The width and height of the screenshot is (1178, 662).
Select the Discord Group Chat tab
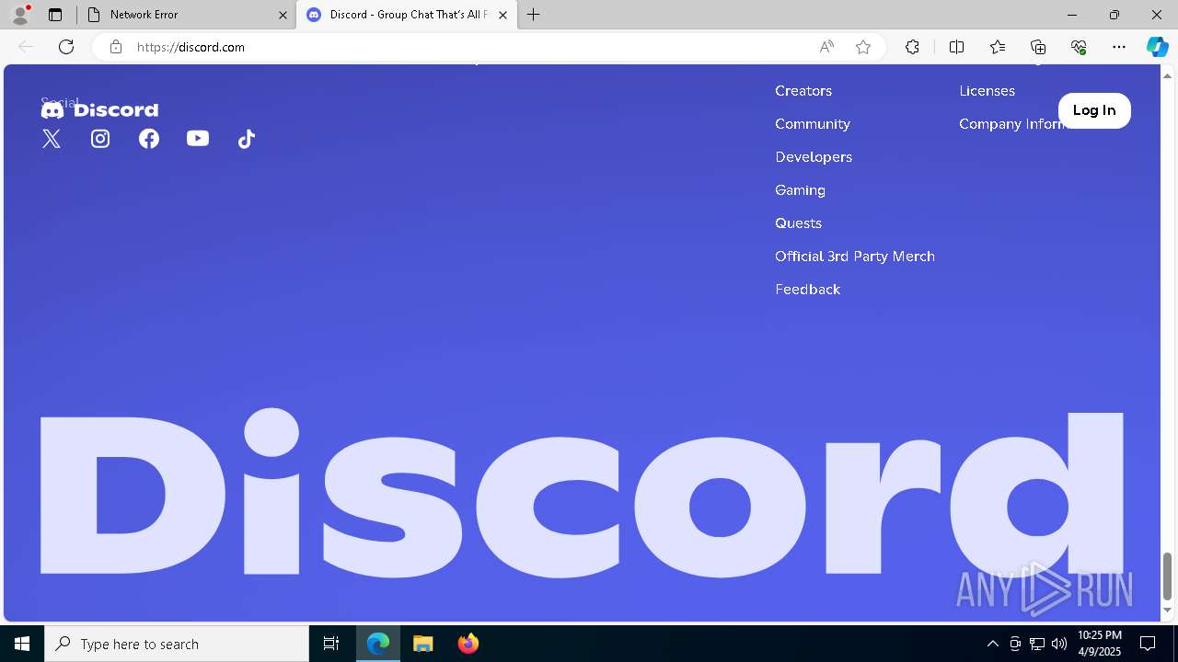click(406, 15)
